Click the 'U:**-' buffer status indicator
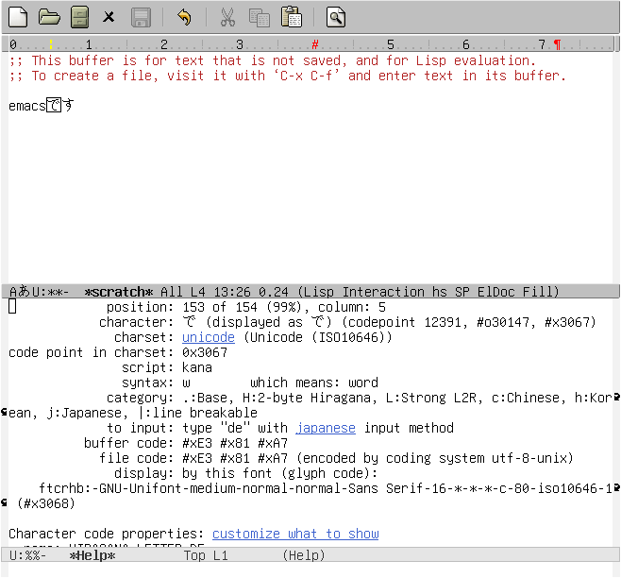The image size is (621, 578). pyautogui.click(x=50, y=292)
